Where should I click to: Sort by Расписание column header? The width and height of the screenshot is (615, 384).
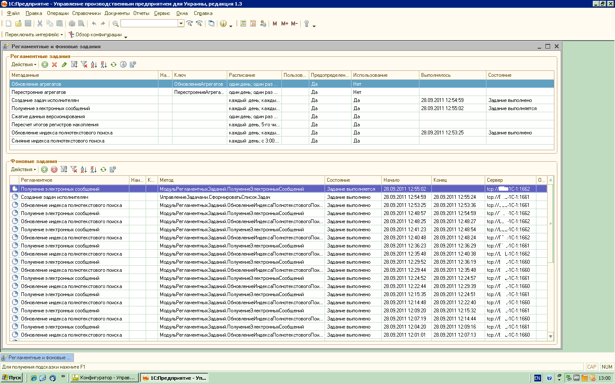pyautogui.click(x=254, y=75)
